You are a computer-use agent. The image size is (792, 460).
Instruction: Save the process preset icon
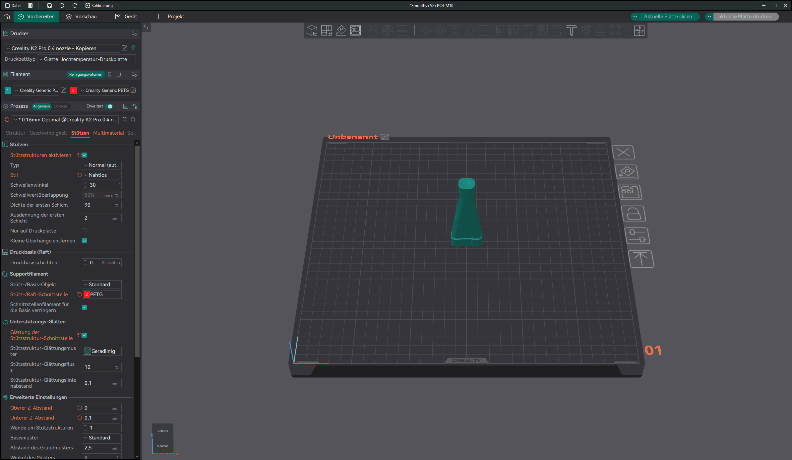tap(125, 120)
